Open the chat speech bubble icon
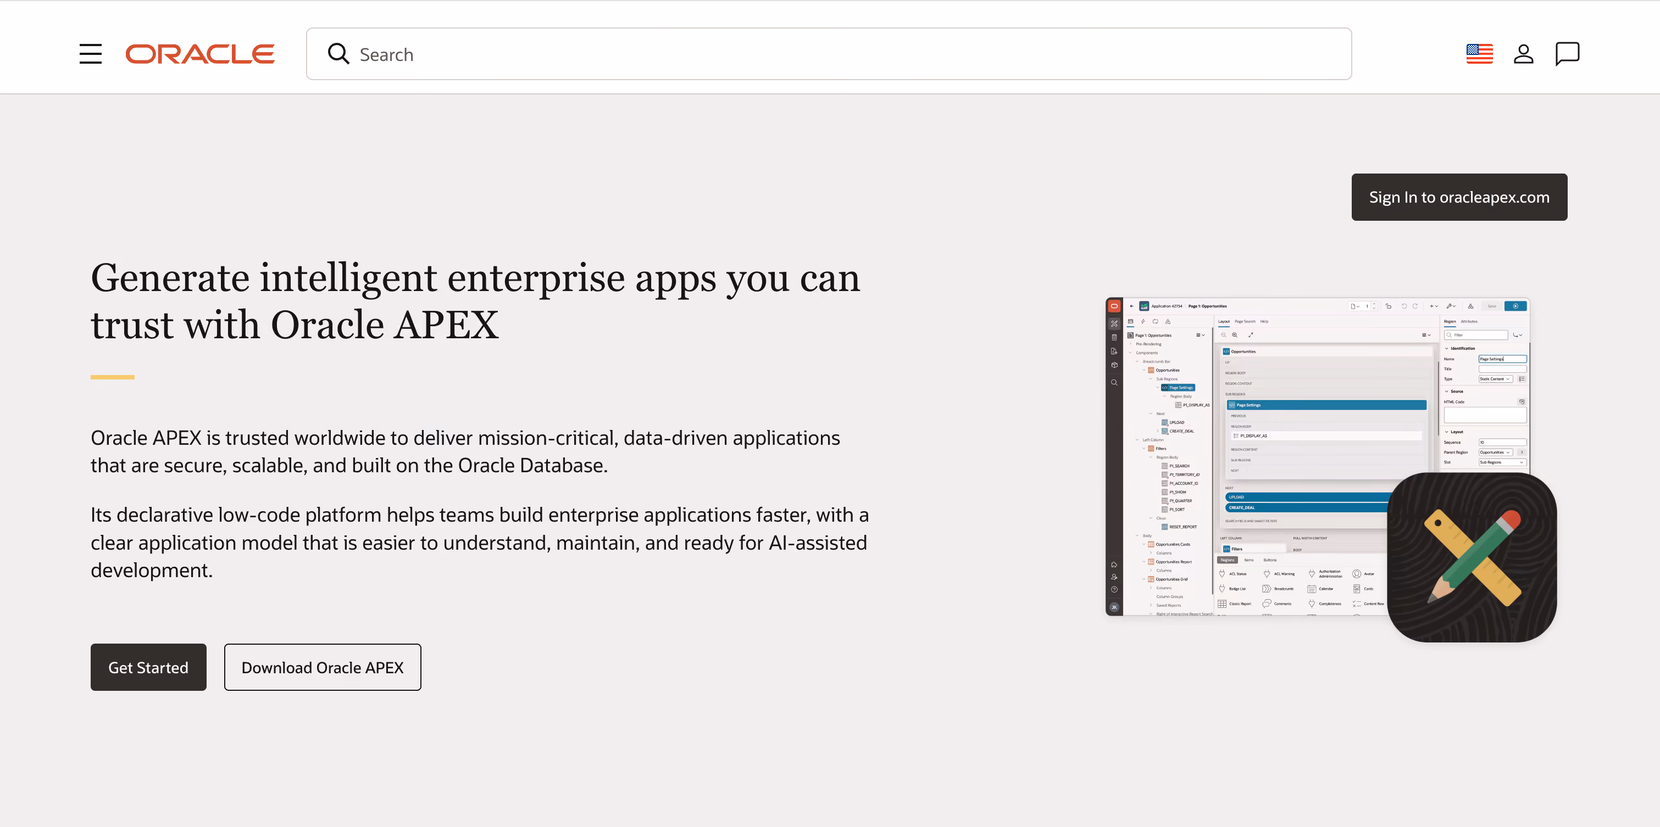This screenshot has height=827, width=1660. click(1567, 54)
